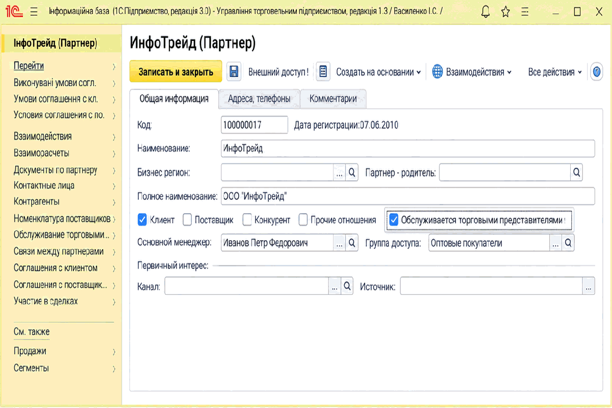Choose Бизнес регион via ellipsis button
Screen dimensions: 612x408
(340, 172)
